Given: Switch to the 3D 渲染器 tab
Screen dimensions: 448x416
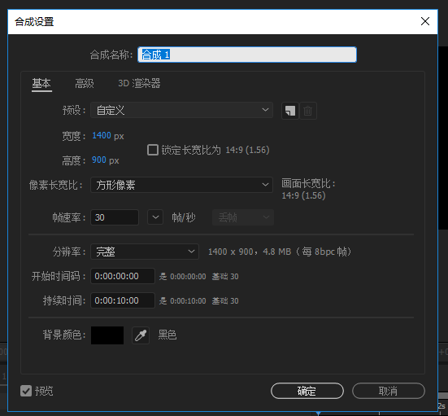Looking at the screenshot, I should click(x=139, y=84).
